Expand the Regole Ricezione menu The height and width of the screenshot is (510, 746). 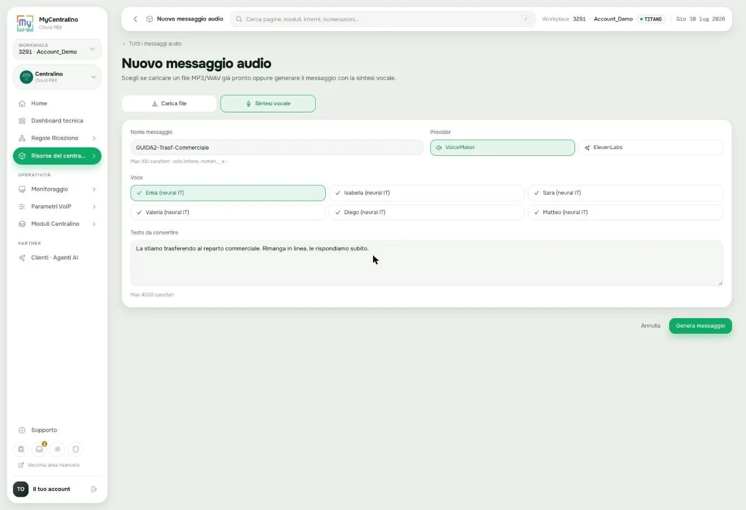(57, 138)
